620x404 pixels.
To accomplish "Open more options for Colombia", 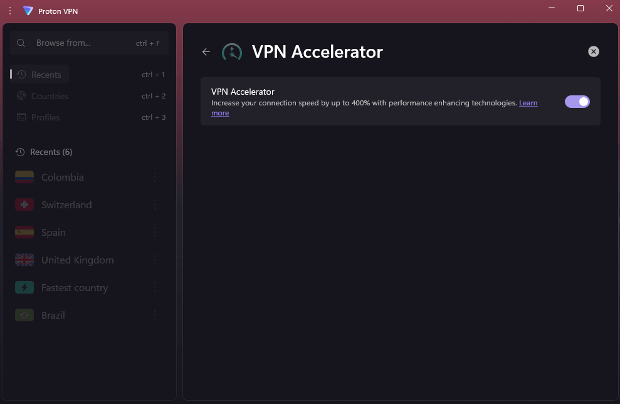I will [x=155, y=178].
